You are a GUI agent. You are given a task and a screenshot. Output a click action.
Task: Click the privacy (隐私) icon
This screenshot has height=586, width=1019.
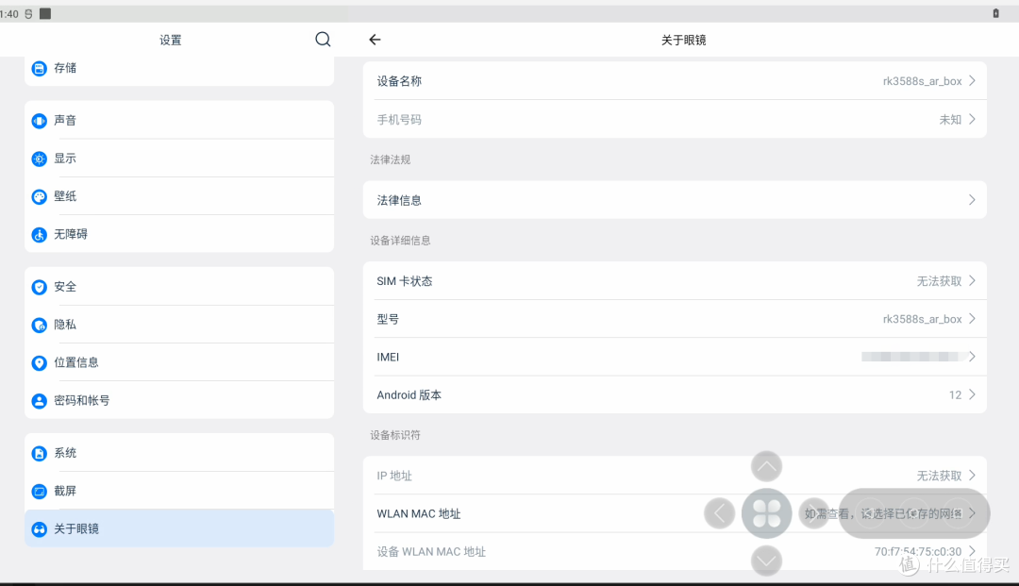coord(39,325)
